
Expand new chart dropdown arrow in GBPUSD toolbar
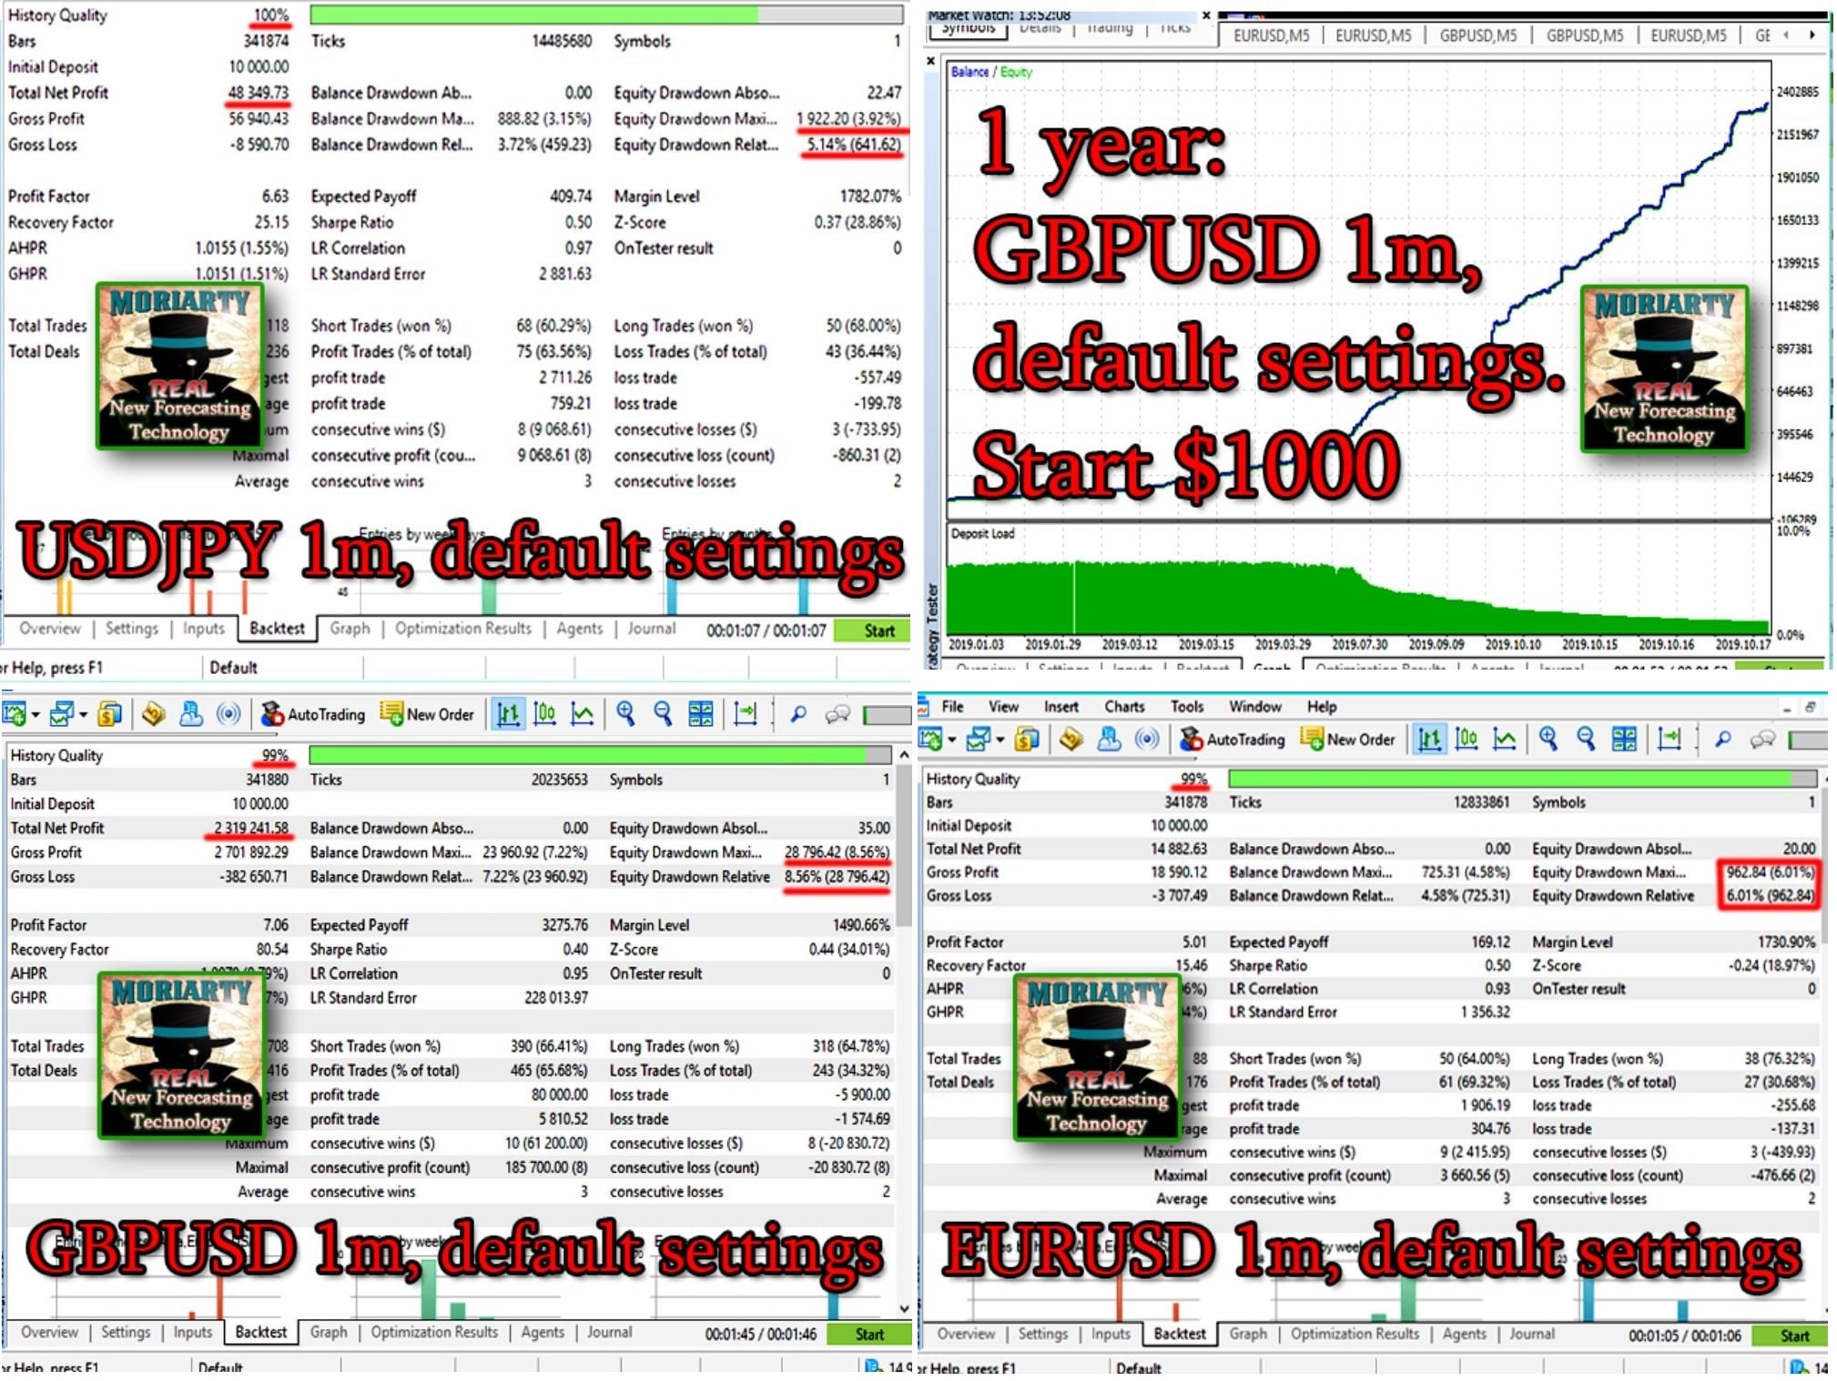coord(36,715)
